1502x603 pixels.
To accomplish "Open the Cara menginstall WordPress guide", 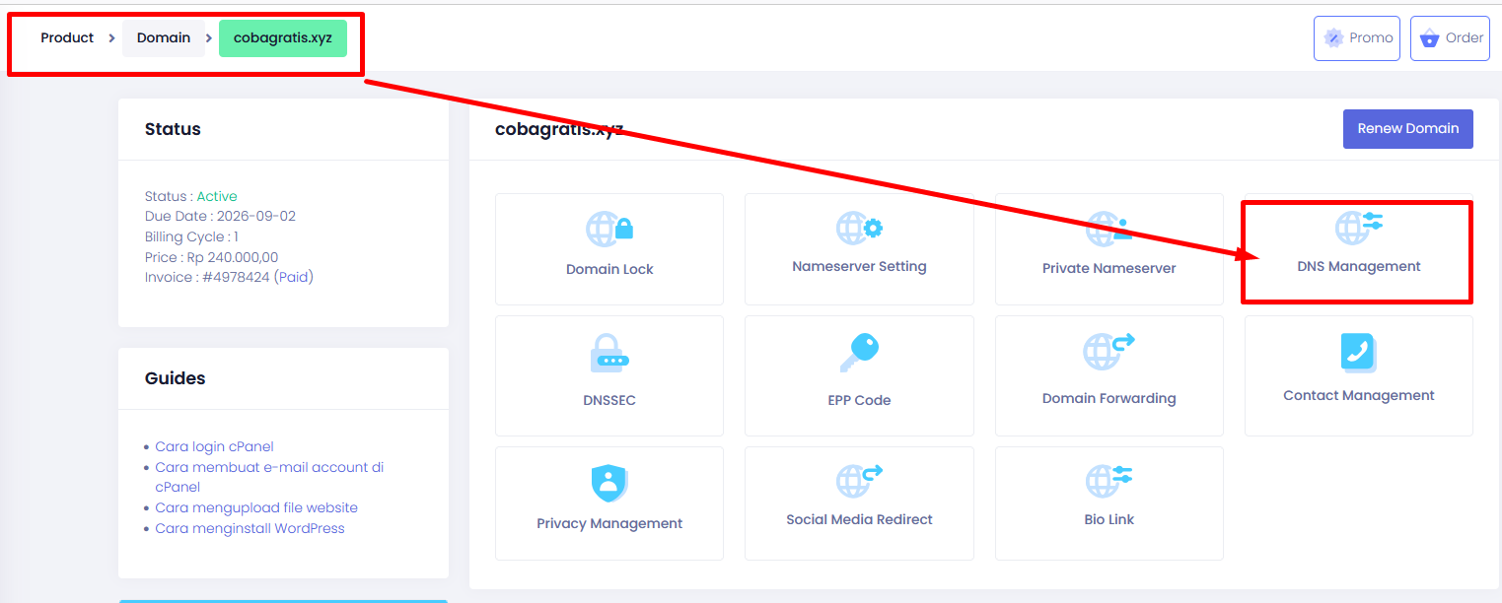I will (250, 528).
